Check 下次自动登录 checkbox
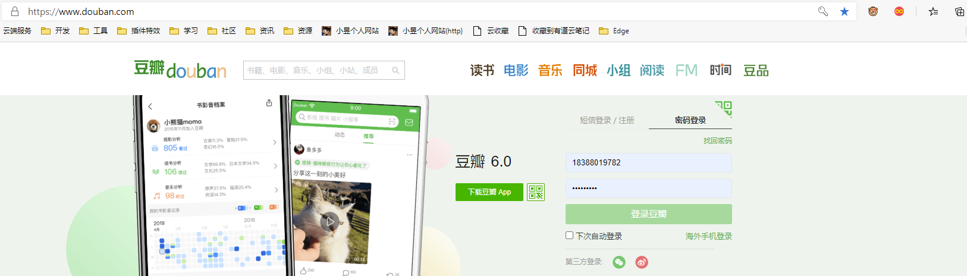967x276 pixels. (570, 236)
